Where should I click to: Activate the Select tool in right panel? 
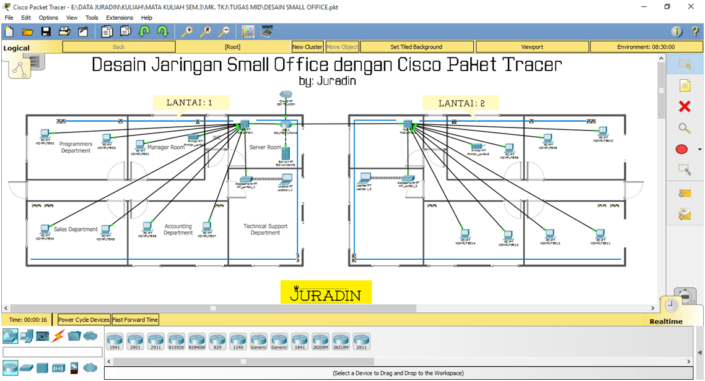tap(685, 64)
